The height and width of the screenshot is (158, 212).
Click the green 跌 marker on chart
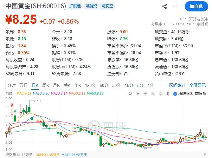pyautogui.click(x=15, y=111)
